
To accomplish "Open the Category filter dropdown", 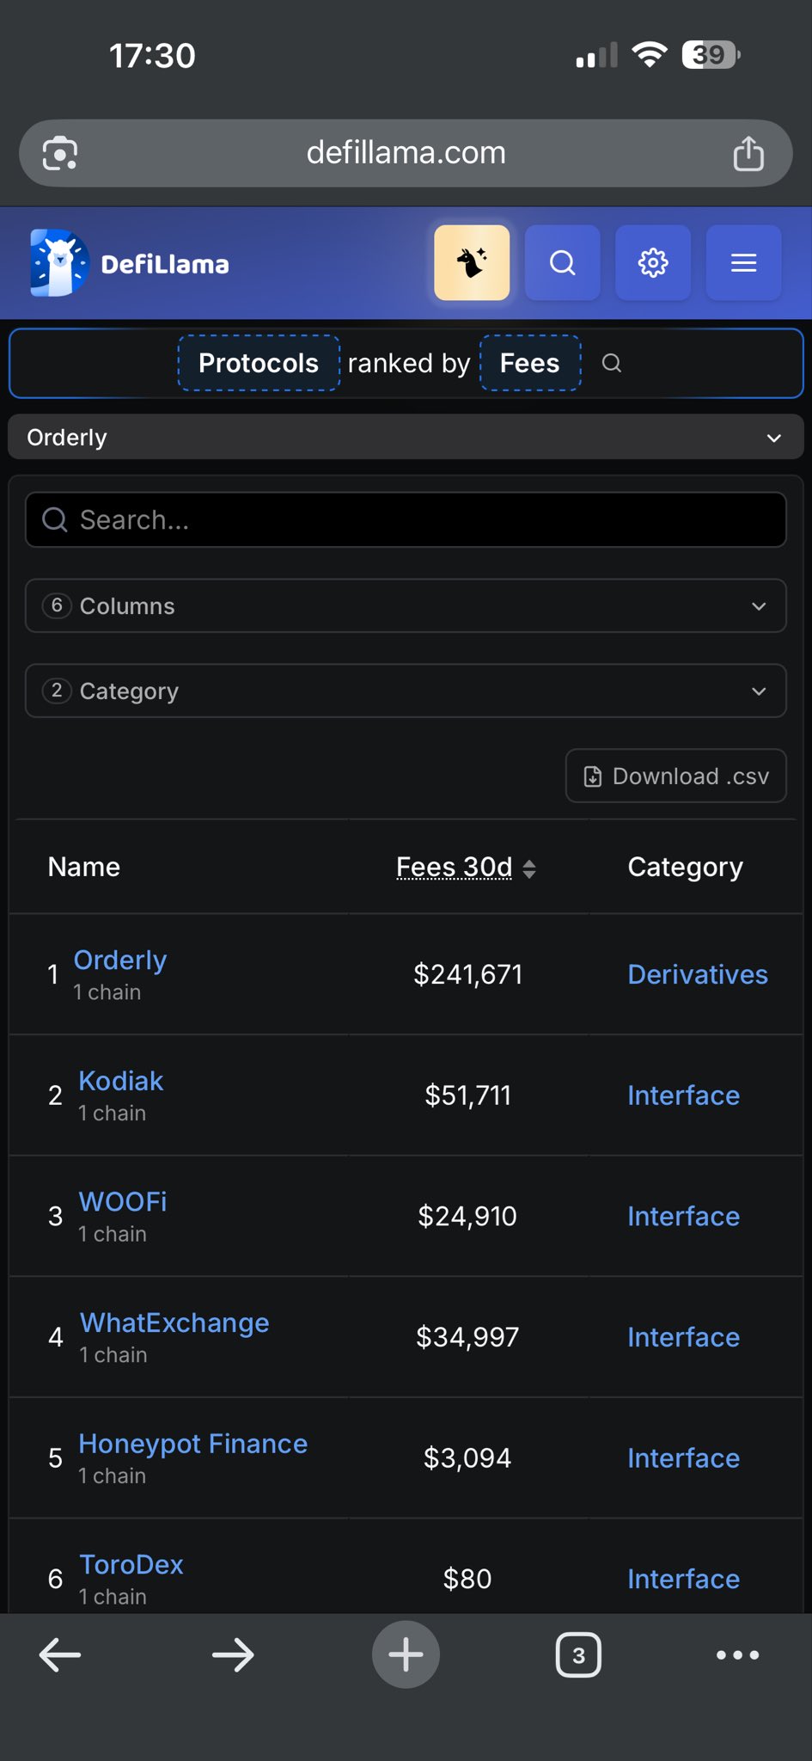I will click(406, 690).
